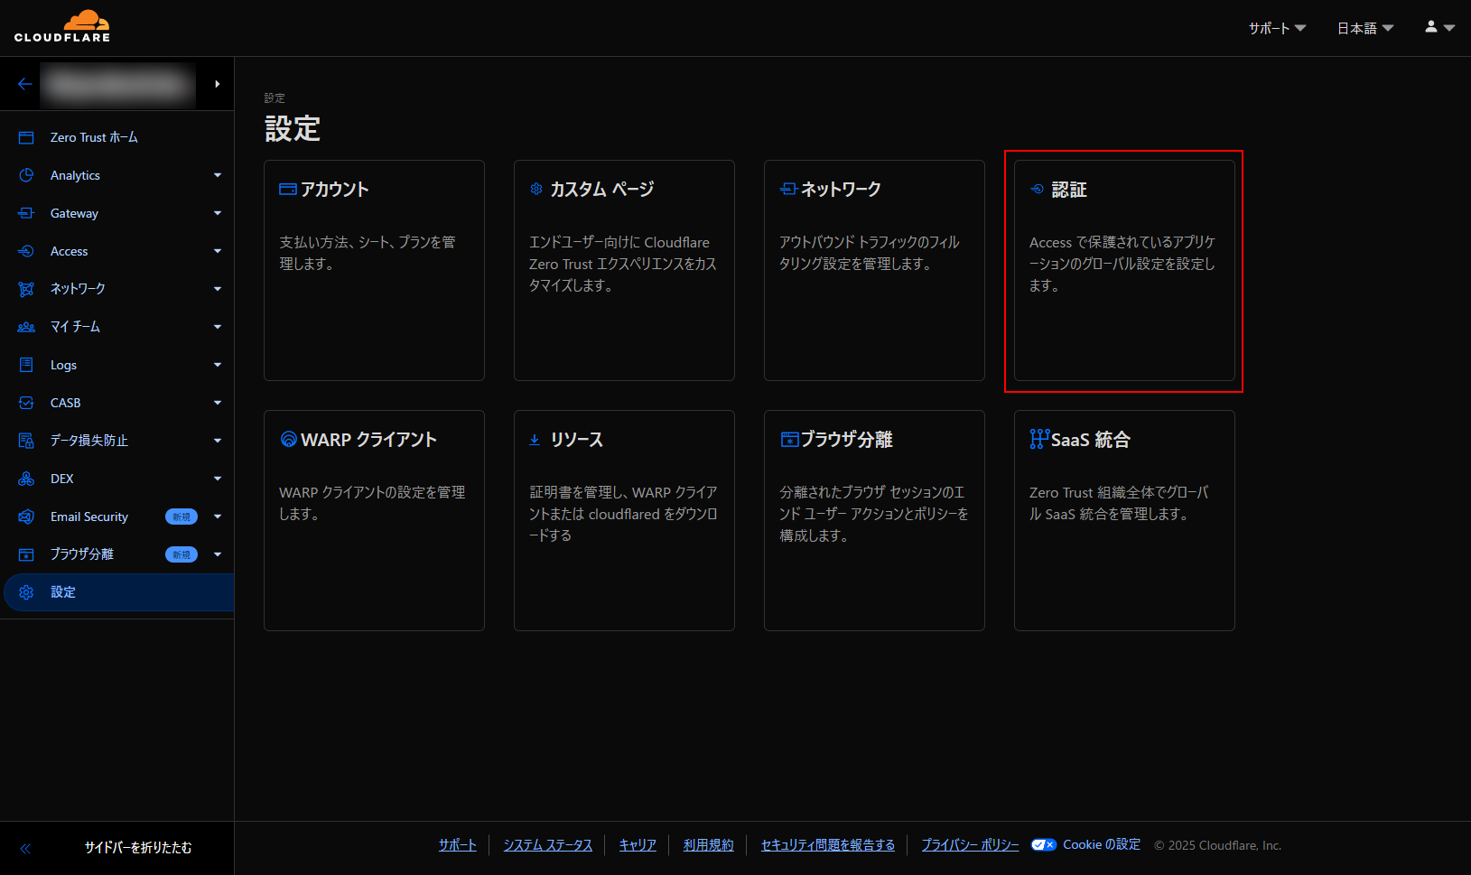Click the マイ チーム people icon
The image size is (1471, 875).
click(x=26, y=327)
